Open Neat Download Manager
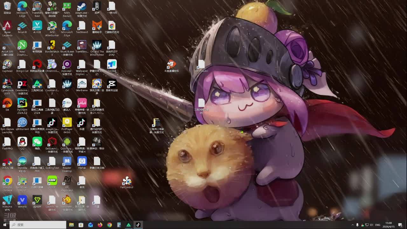The image size is (407, 229). (x=22, y=45)
